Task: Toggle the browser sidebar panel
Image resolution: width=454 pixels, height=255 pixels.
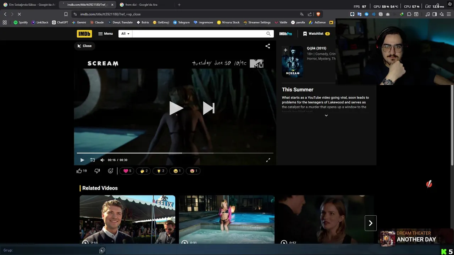Action: 434,14
